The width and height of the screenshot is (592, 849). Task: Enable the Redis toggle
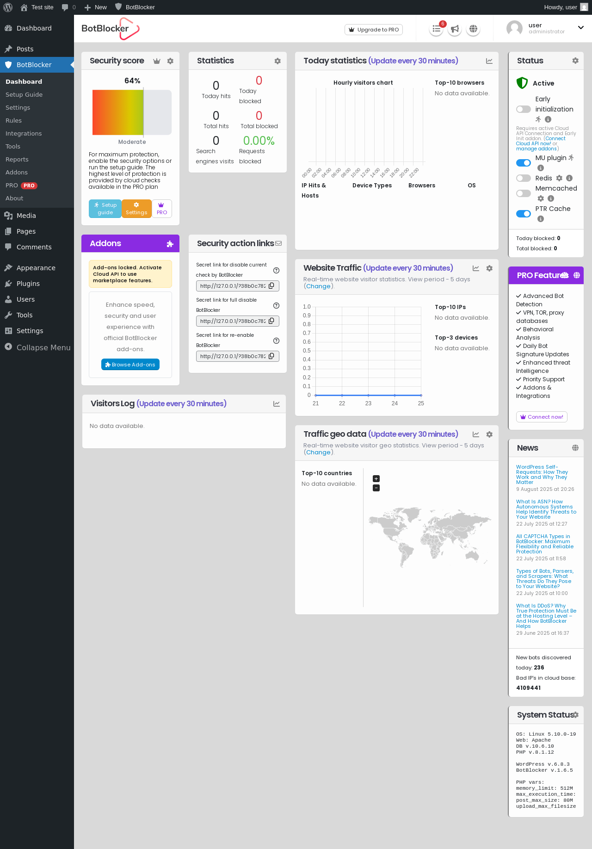point(524,178)
